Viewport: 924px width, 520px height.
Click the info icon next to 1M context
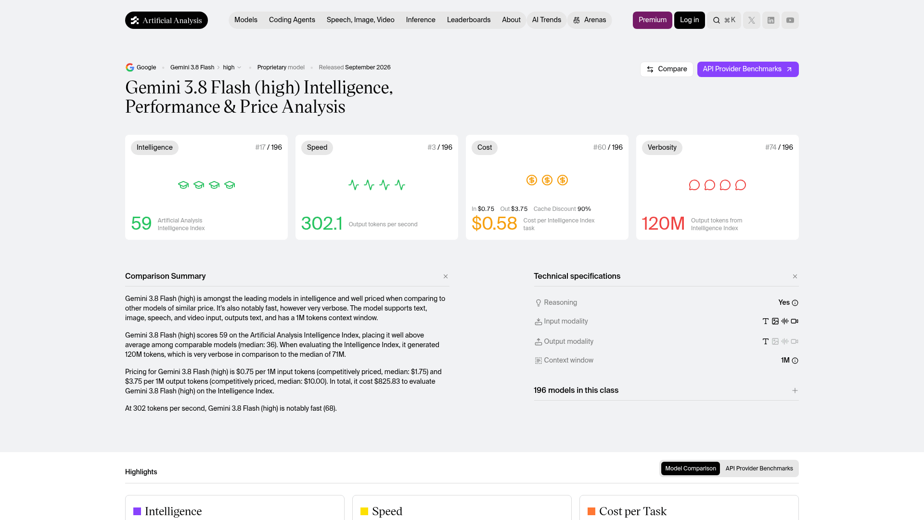[x=795, y=361]
